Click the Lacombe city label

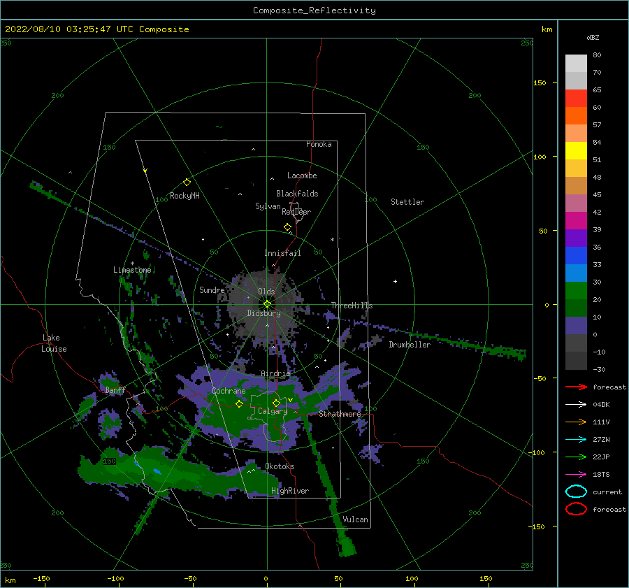302,175
